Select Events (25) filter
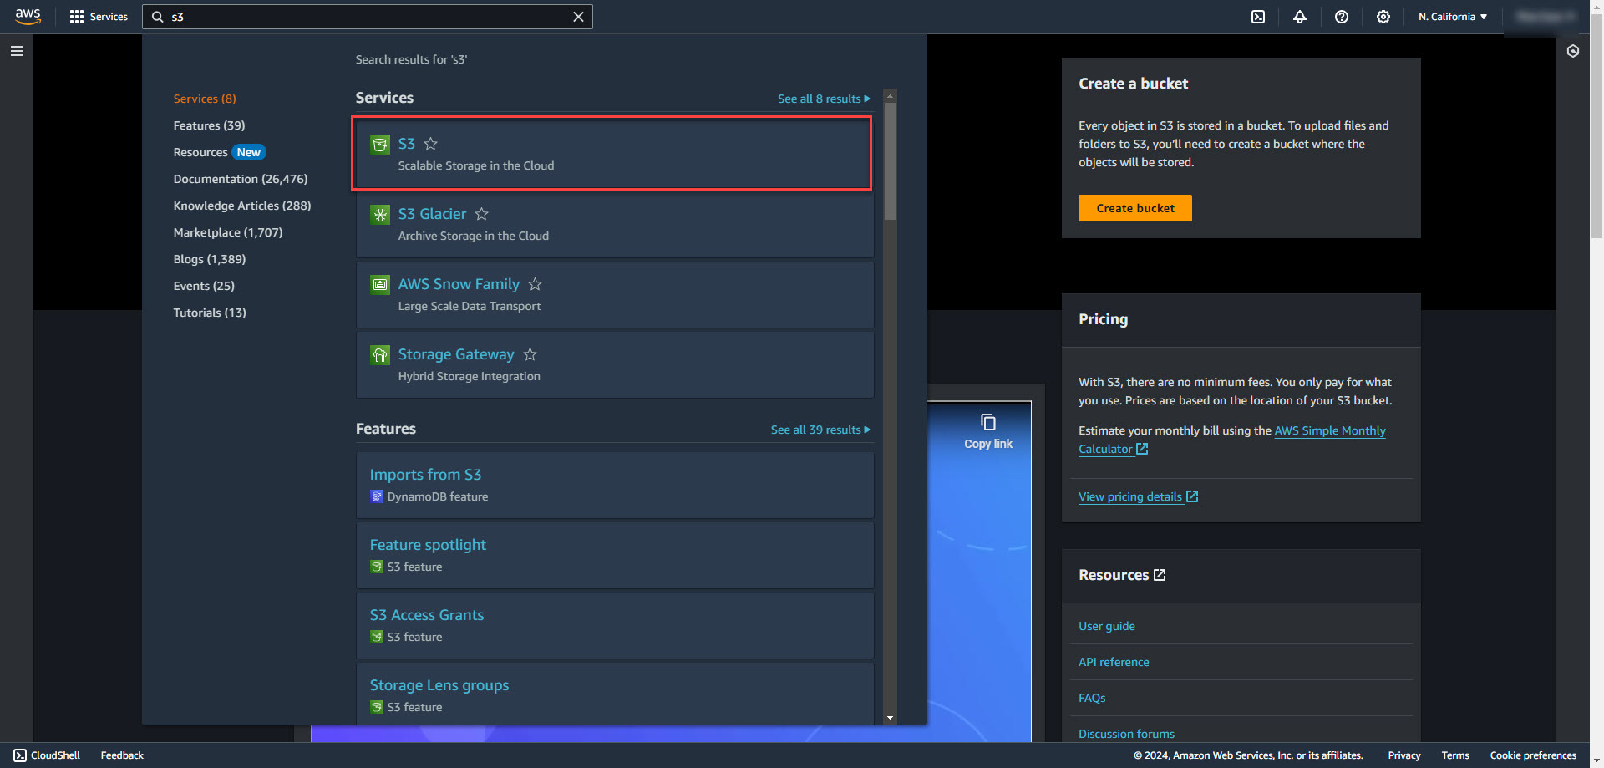 204,286
